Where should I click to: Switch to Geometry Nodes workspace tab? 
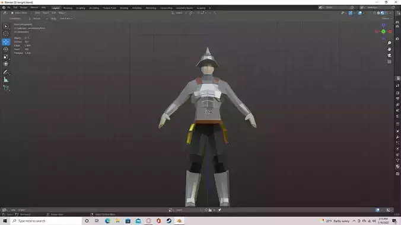pyautogui.click(x=184, y=8)
